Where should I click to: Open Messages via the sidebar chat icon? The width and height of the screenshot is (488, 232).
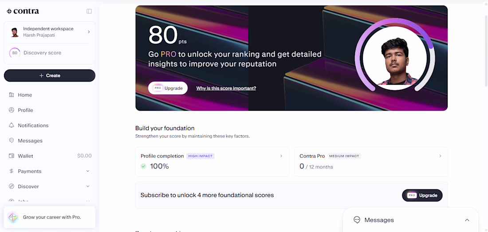(x=12, y=141)
